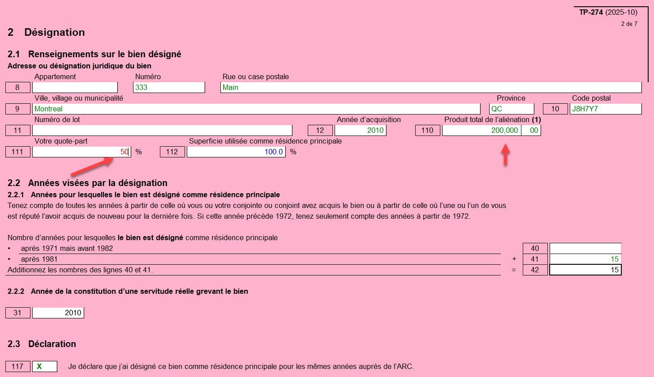
Task: Click the empty Numéro de lot field
Action: [162, 130]
